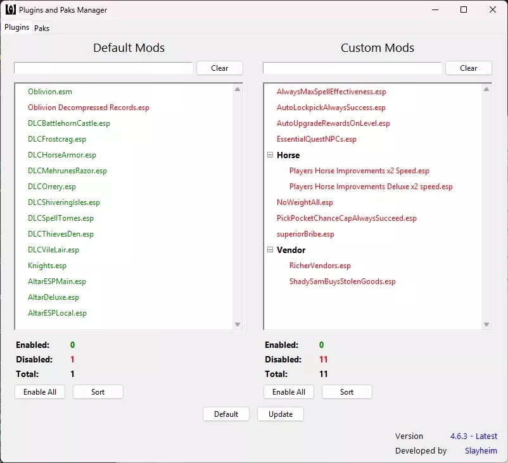Restore Default settings
508x463 pixels.
[x=225, y=414]
